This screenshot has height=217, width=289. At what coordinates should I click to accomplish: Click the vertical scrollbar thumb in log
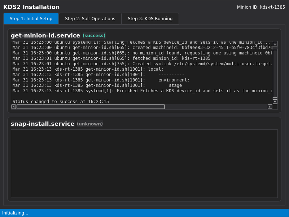(275, 74)
